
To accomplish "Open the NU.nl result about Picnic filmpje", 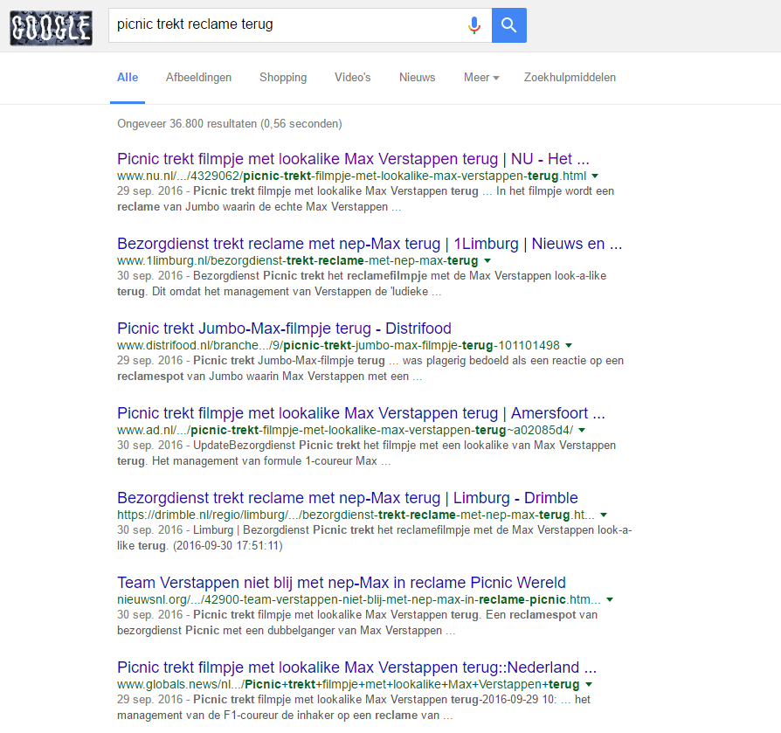I will pos(353,159).
